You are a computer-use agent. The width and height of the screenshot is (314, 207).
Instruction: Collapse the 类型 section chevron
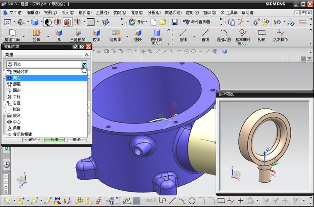click(x=87, y=55)
